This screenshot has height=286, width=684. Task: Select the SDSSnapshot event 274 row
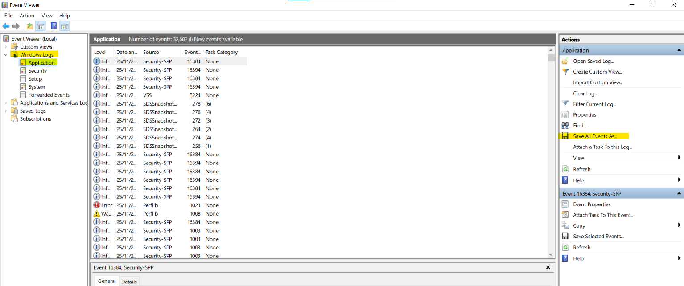169,138
